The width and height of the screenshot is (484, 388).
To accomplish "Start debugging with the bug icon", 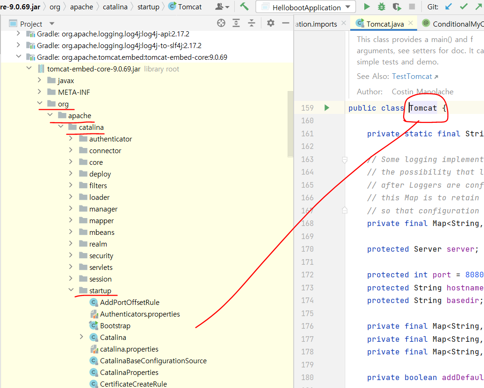I will [x=382, y=7].
